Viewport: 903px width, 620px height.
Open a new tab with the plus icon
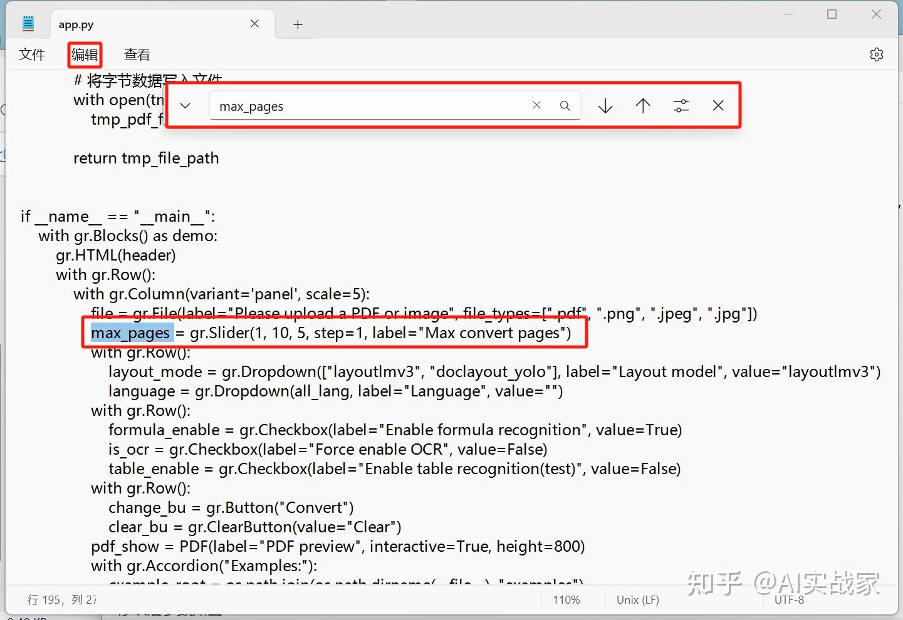click(x=297, y=24)
